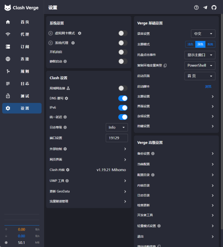
Task: Click the network icon beside 局域网连接
Action: (68, 88)
